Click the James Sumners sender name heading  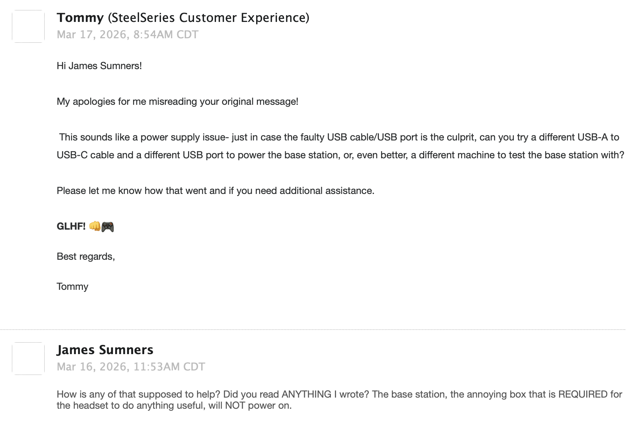pyautogui.click(x=105, y=350)
